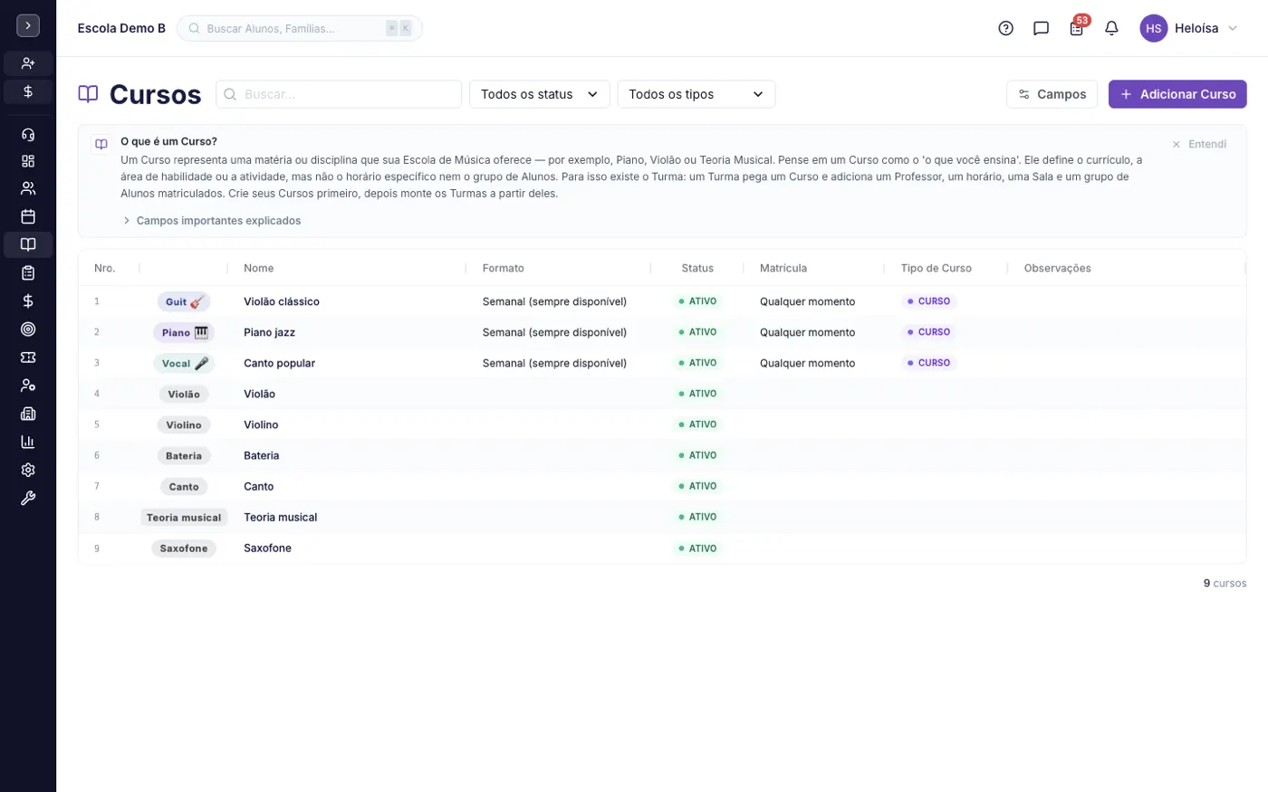
Task: Open the Campos button
Action: [1052, 94]
